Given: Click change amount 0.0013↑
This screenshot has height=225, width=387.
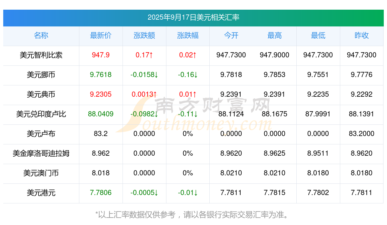Looking at the screenshot, I should 144,94.
